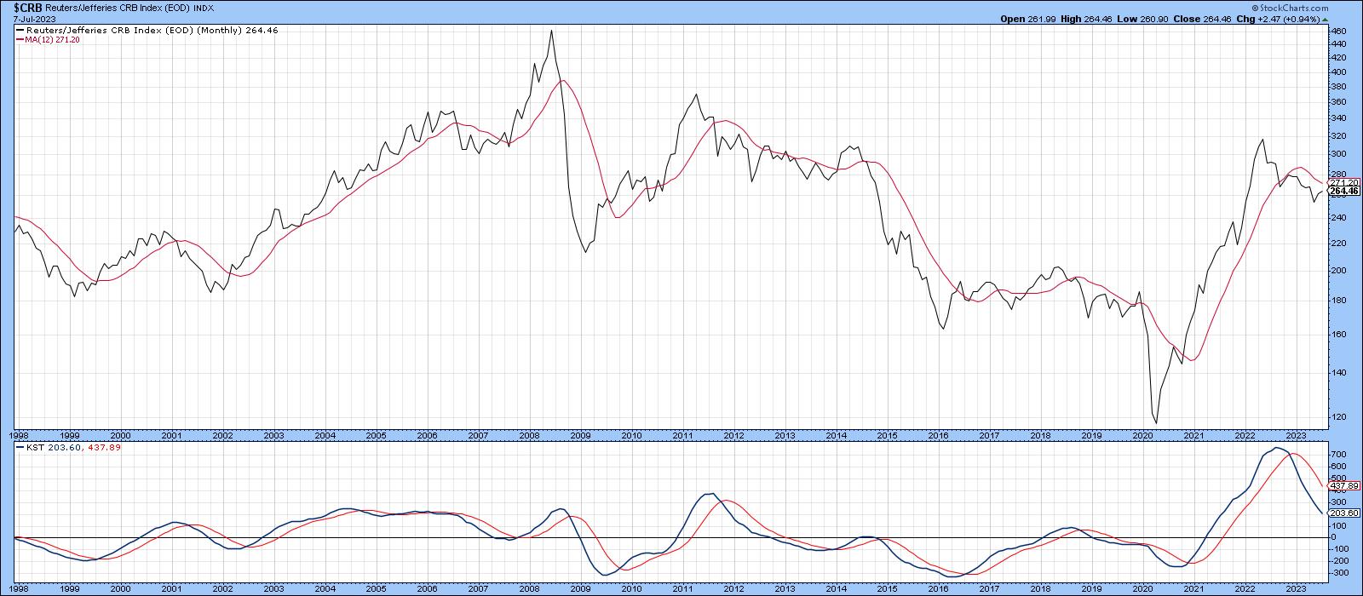
Task: Click the -200 label on the KST axis
Action: pyautogui.click(x=1340, y=560)
